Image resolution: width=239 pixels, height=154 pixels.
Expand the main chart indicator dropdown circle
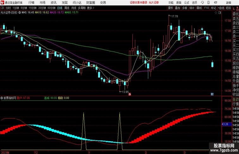coord(20,13)
